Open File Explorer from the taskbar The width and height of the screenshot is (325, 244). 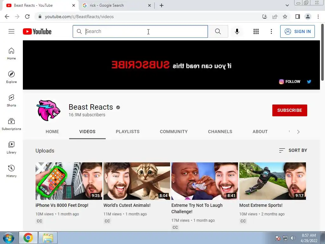(x=48, y=238)
